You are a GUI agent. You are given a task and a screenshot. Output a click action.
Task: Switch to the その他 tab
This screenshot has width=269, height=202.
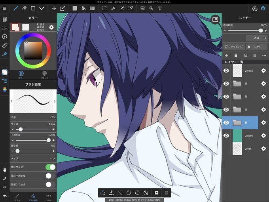[49, 197]
